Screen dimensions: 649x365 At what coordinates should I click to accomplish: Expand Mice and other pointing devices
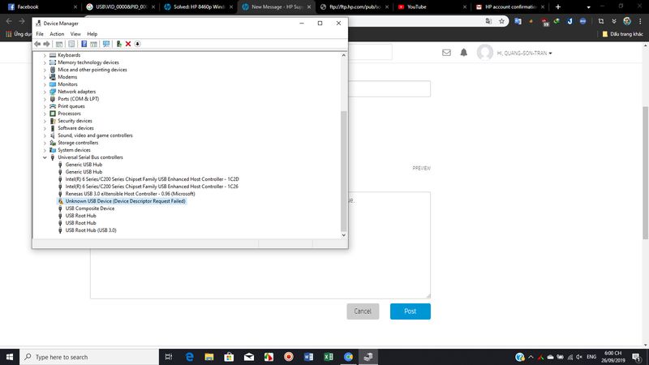[x=45, y=70]
